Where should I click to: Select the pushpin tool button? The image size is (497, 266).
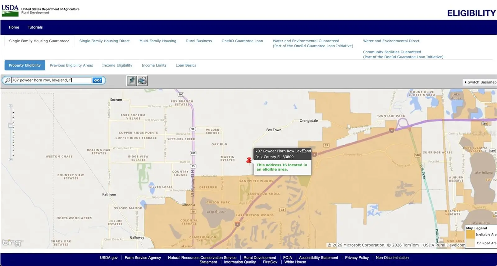coord(131,81)
